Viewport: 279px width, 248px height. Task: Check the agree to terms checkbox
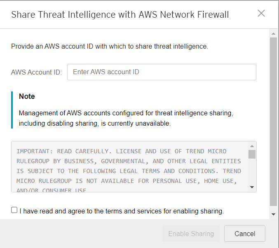coord(14,210)
